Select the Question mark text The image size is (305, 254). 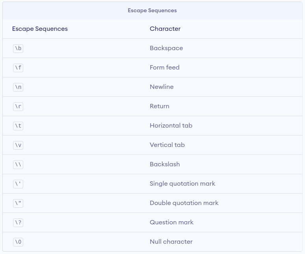171,222
